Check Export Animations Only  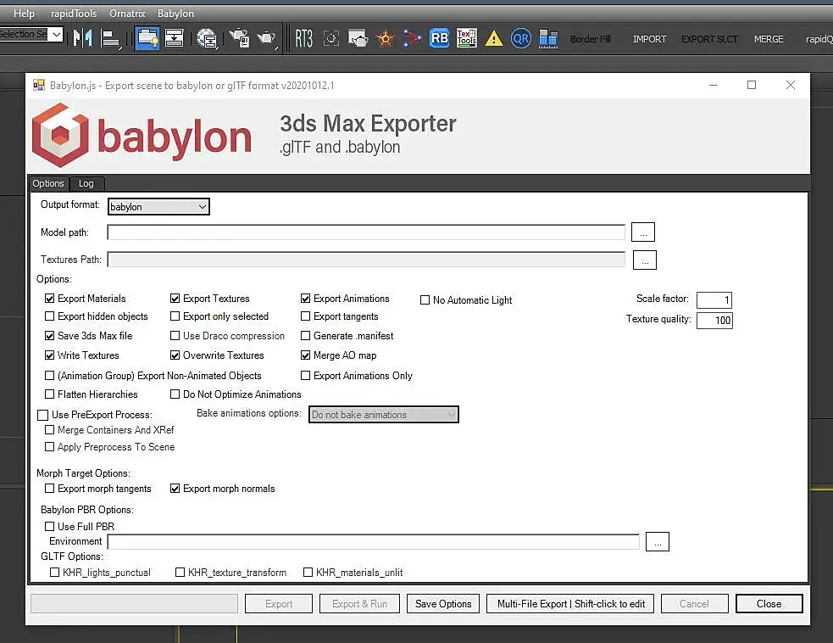click(305, 376)
